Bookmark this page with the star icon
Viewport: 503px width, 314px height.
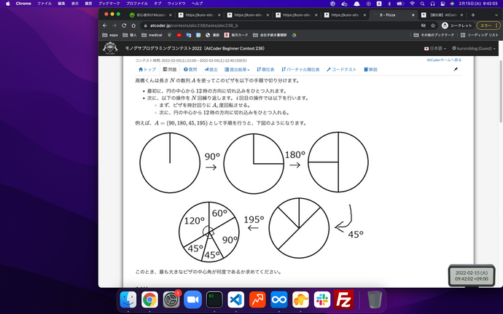(x=433, y=25)
